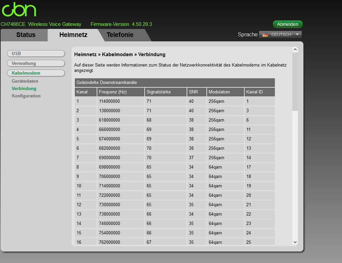
Task: Switch to the Status tab
Action: coord(26,35)
